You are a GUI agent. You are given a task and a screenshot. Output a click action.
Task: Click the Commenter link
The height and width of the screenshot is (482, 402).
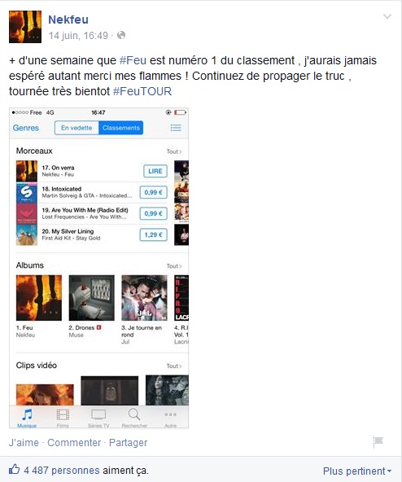coord(74,443)
